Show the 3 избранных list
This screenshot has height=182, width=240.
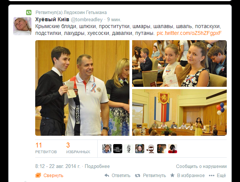pyautogui.click(x=78, y=148)
